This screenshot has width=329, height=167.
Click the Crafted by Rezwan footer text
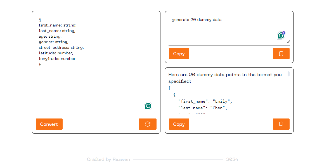pos(108,159)
